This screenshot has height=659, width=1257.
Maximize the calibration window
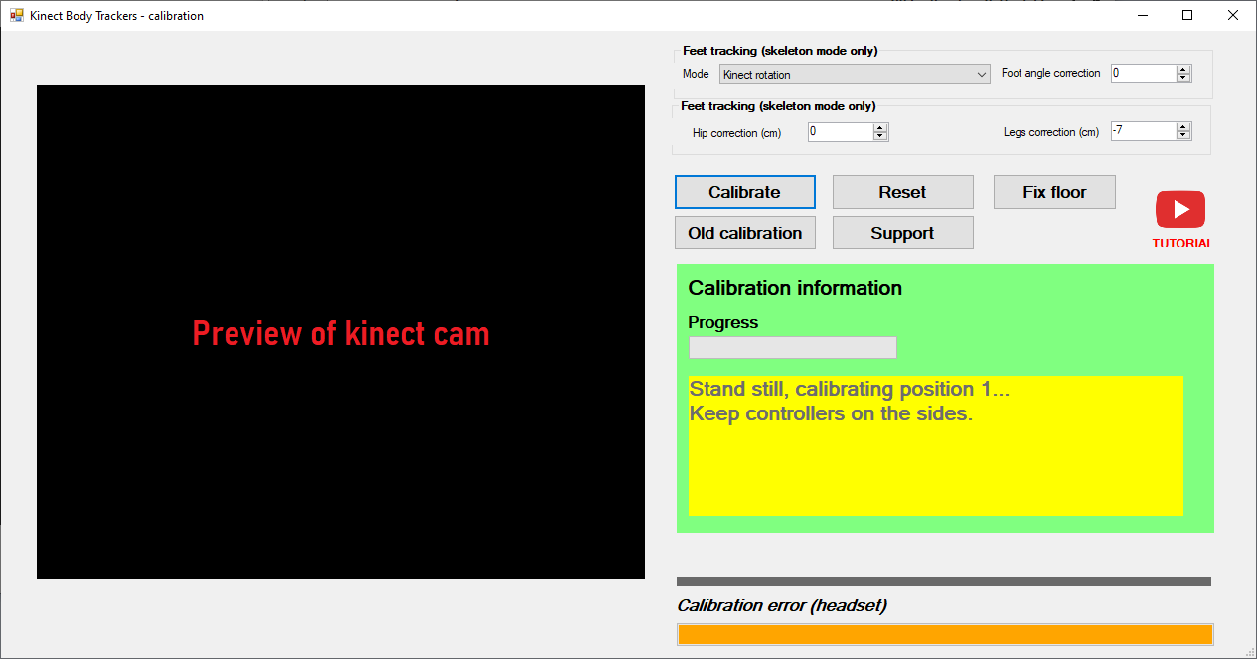[x=1186, y=15]
